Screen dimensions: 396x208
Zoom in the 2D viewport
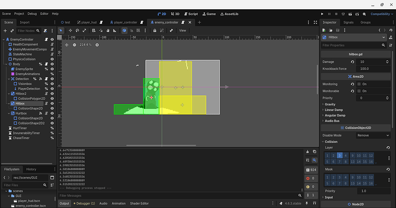[x=97, y=45]
